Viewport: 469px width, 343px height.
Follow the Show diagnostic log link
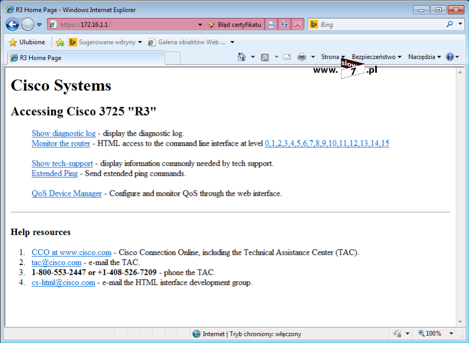[x=64, y=134]
